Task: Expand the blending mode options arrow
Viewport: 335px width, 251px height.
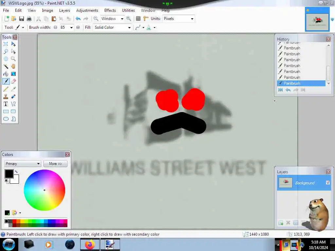Action: pyautogui.click(x=154, y=27)
